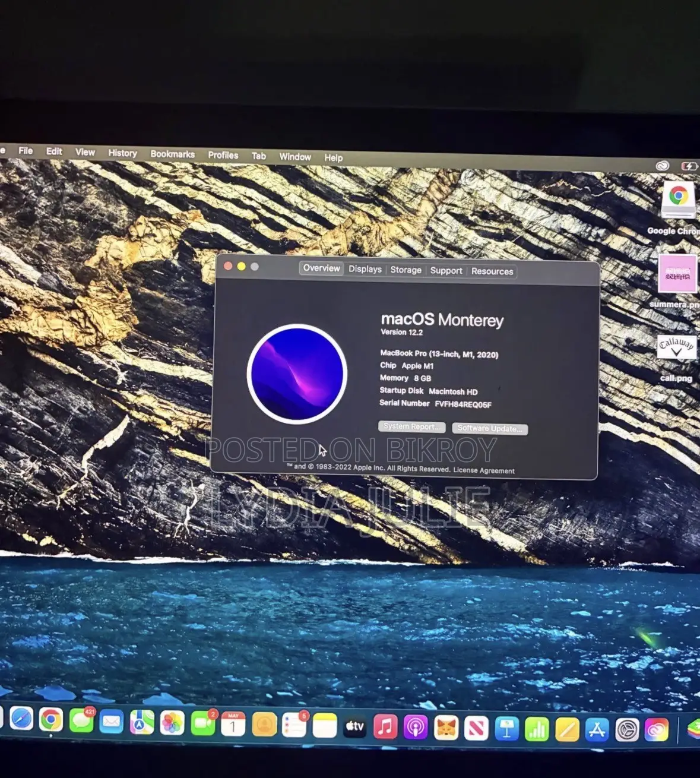
Task: Click the serial number FVFH84REQ05F
Action: [463, 404]
